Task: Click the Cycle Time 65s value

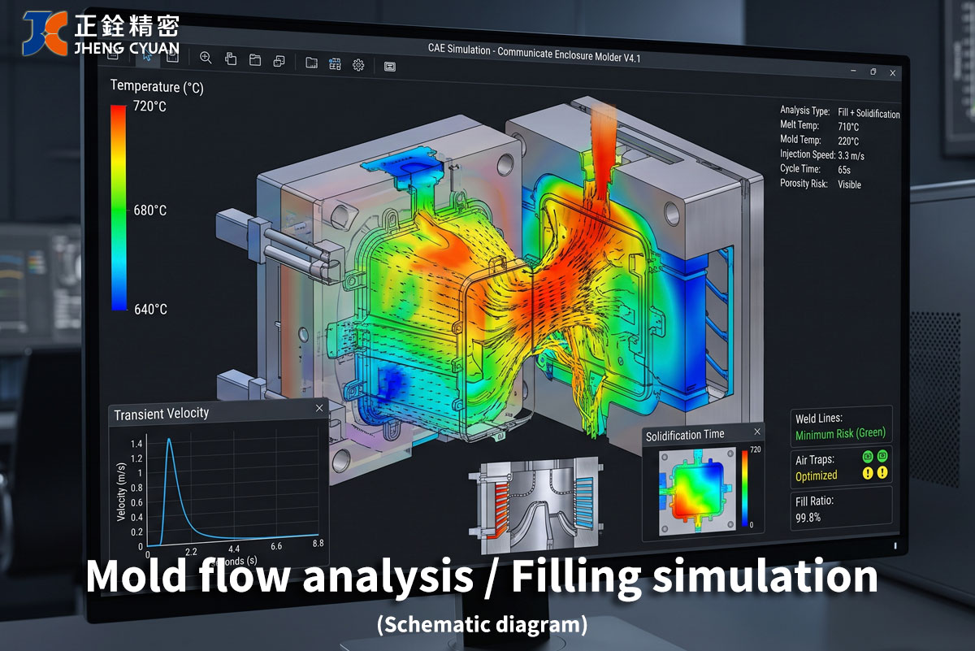Action: [844, 169]
